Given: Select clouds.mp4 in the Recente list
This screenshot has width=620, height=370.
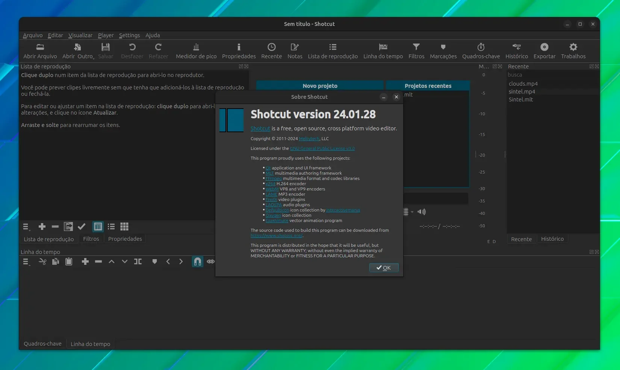Looking at the screenshot, I should pyautogui.click(x=523, y=84).
